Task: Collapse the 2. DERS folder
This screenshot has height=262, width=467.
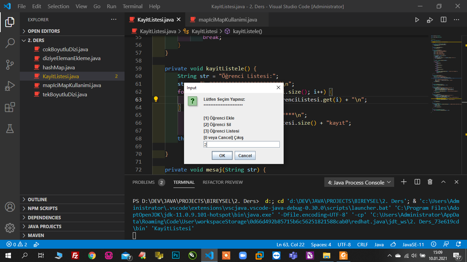Action: tap(36, 40)
